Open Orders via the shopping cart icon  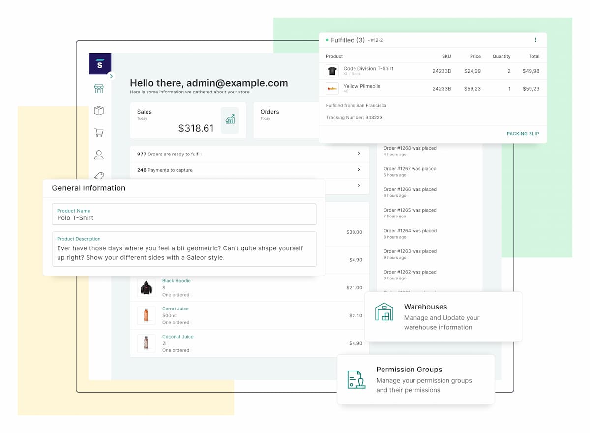(99, 133)
